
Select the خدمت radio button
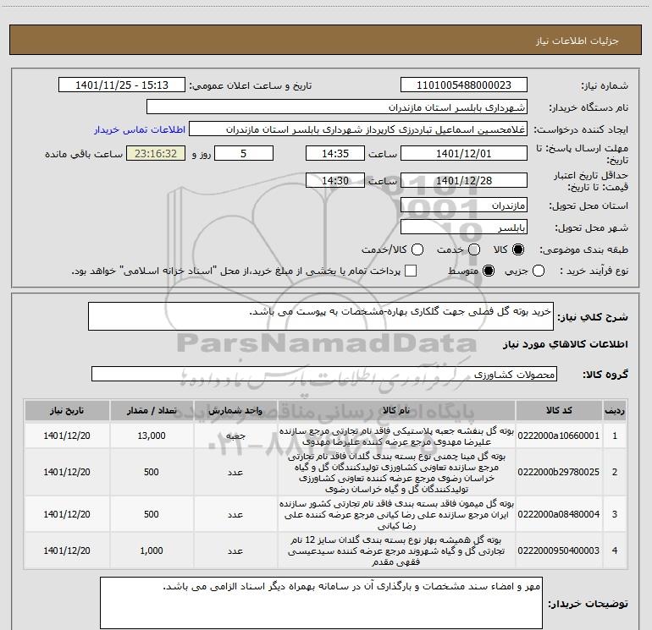(474, 249)
